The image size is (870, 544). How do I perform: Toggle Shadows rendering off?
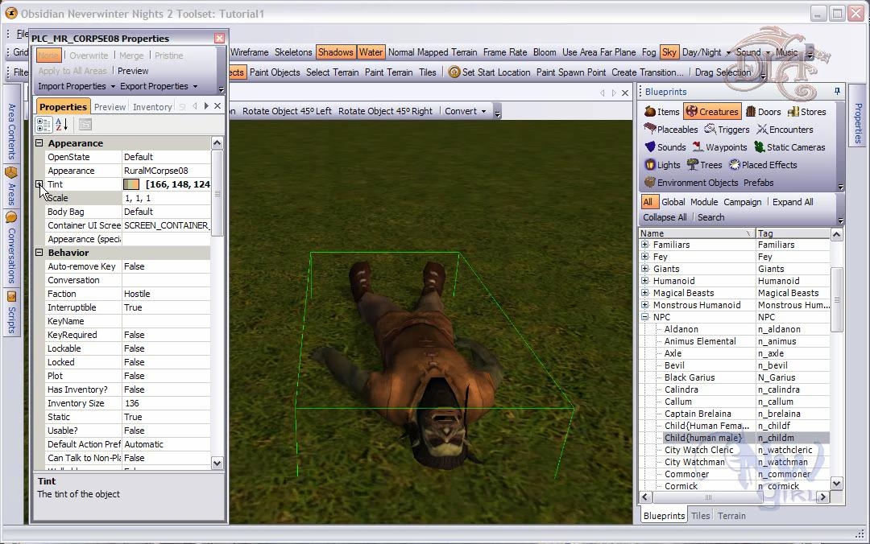pyautogui.click(x=335, y=52)
